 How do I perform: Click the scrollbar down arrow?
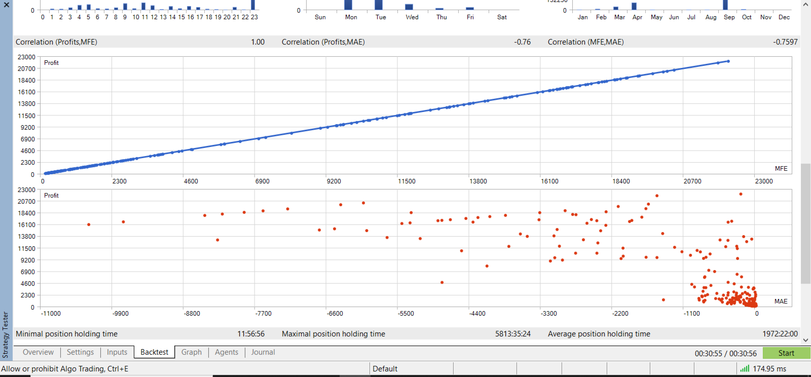coord(806,341)
